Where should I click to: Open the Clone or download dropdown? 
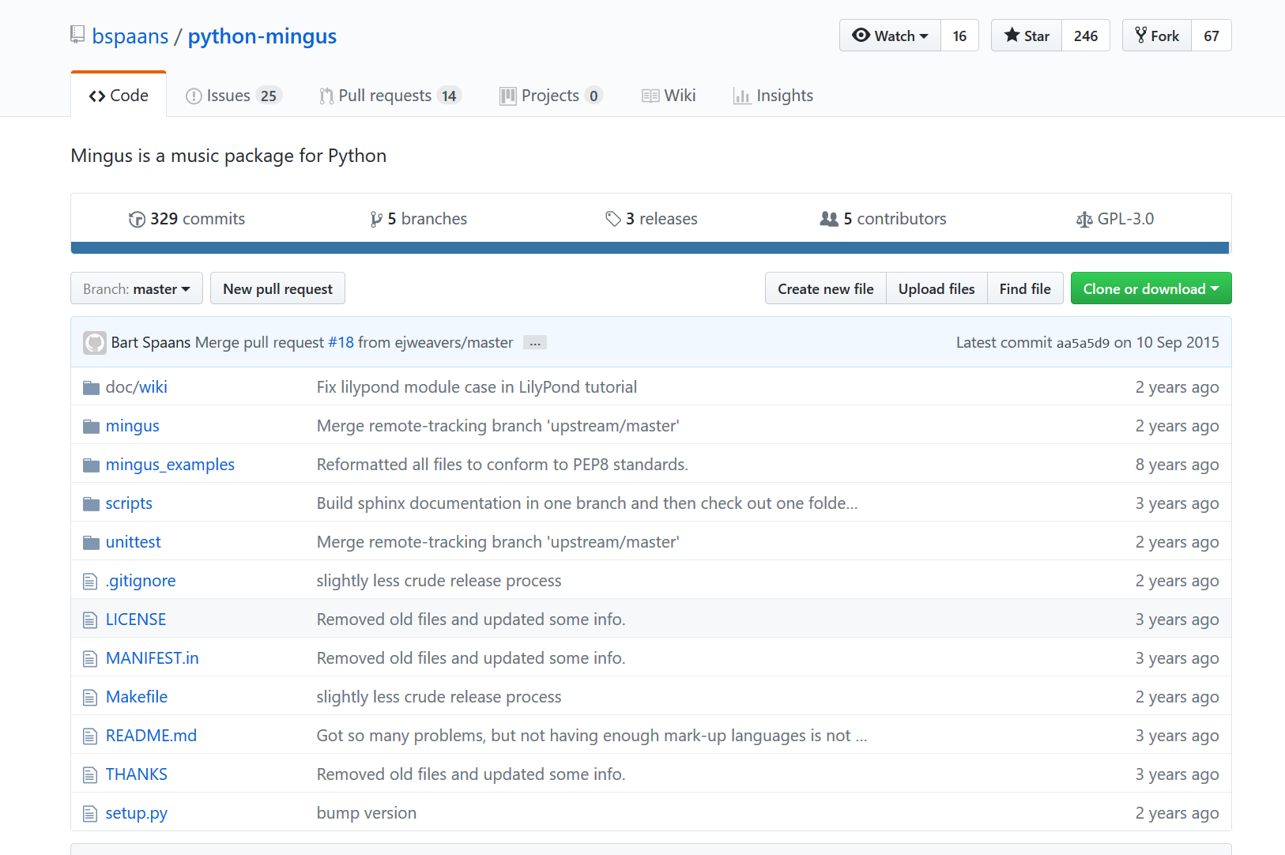click(1151, 288)
